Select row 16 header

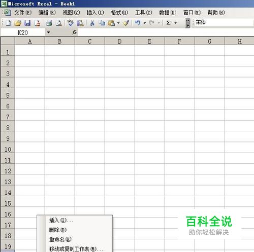click(x=8, y=212)
